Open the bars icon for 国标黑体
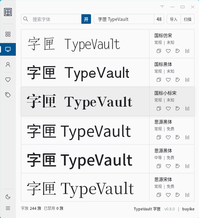 (x=187, y=80)
